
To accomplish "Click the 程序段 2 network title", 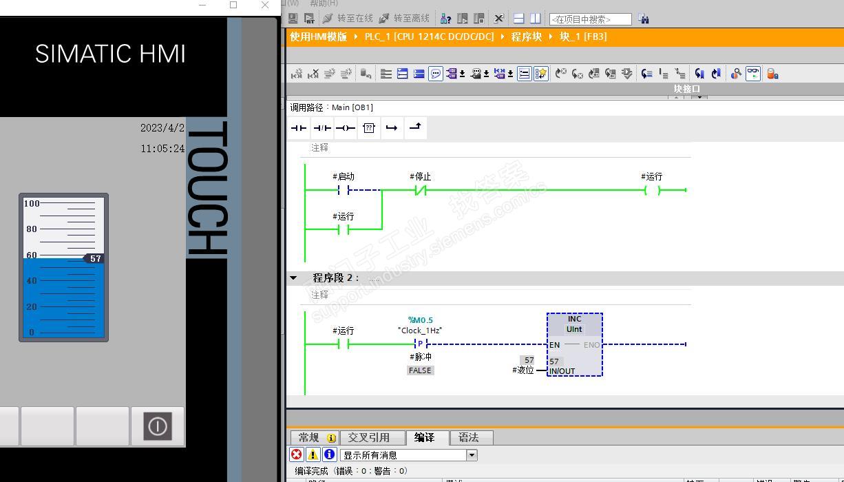I will [336, 278].
